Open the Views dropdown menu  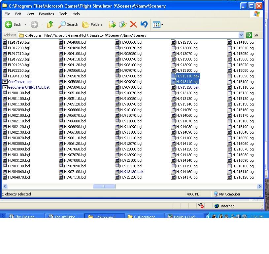pos(158,24)
